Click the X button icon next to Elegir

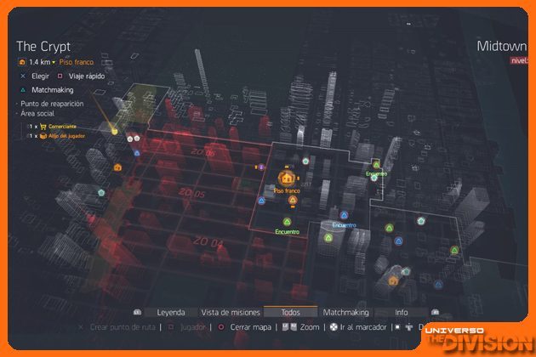pyautogui.click(x=23, y=76)
